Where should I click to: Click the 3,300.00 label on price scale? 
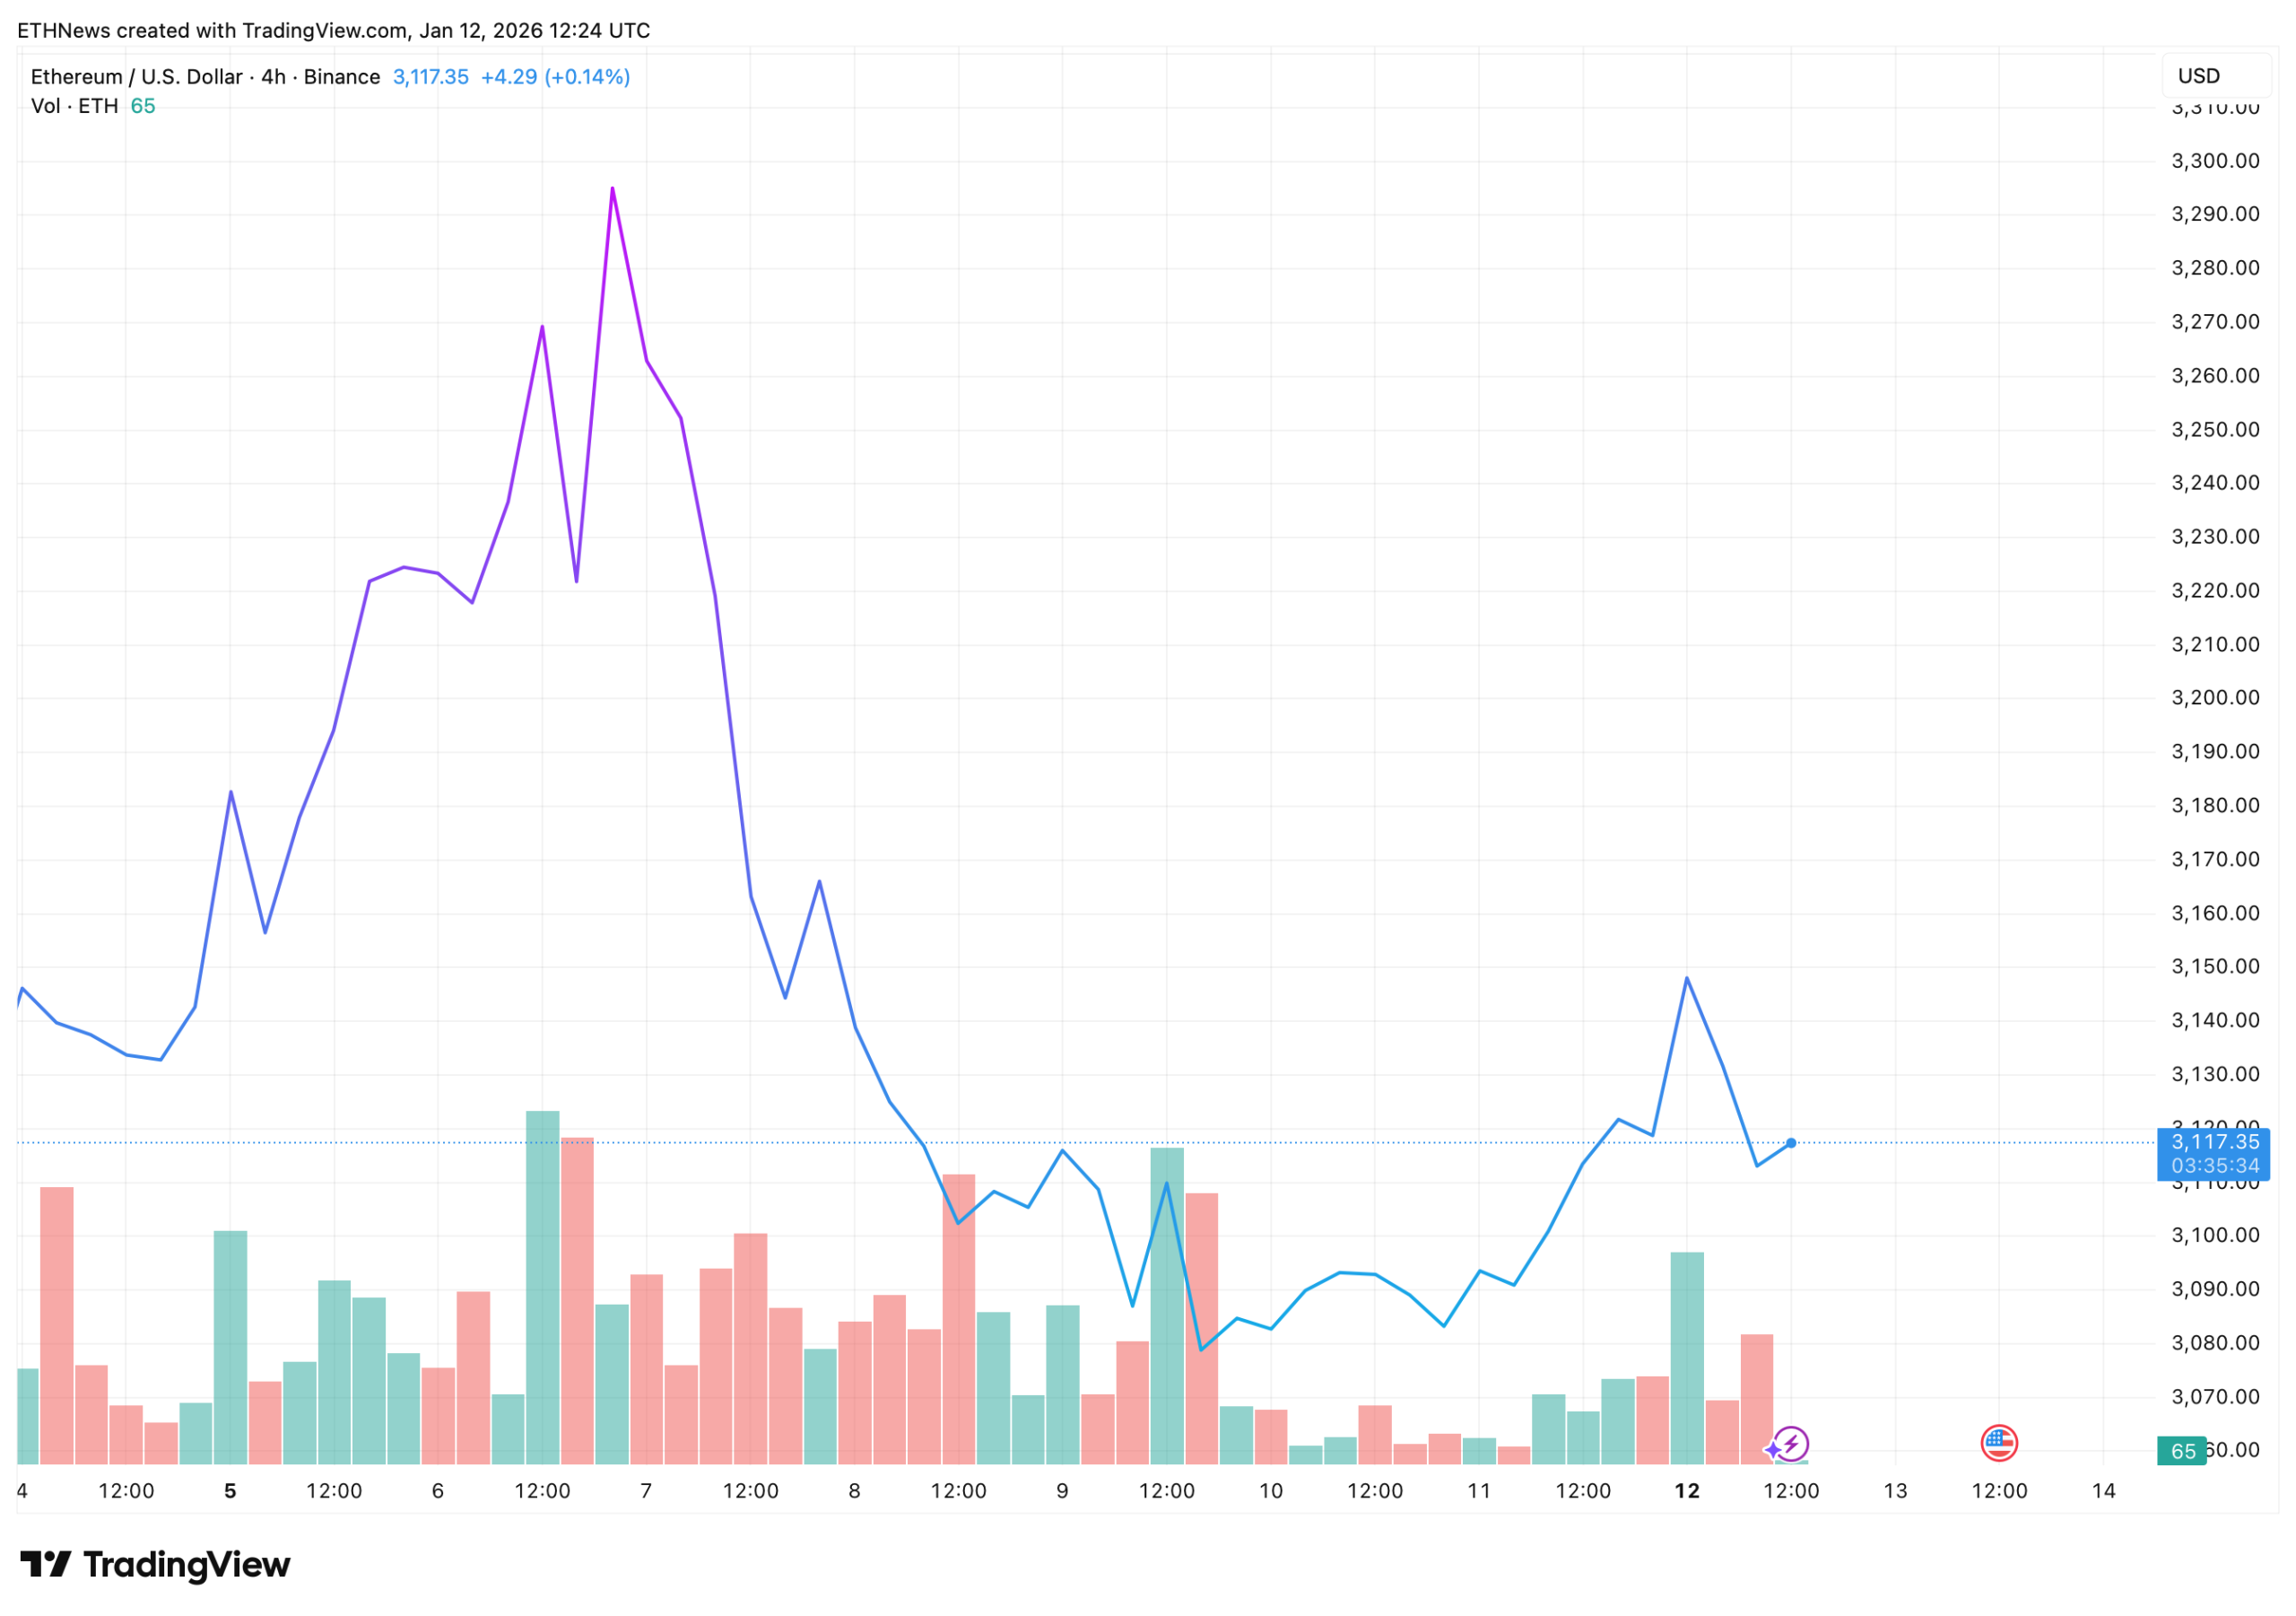point(2214,162)
